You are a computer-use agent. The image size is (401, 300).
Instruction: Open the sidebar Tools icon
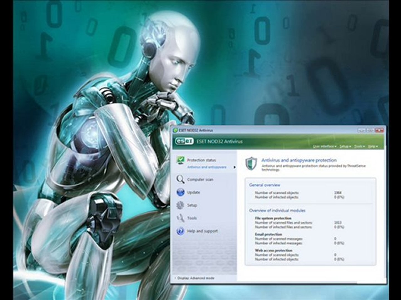[180, 218]
